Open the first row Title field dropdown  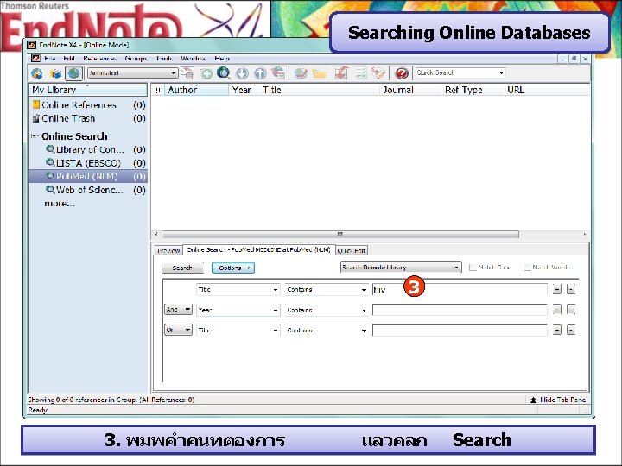click(238, 290)
